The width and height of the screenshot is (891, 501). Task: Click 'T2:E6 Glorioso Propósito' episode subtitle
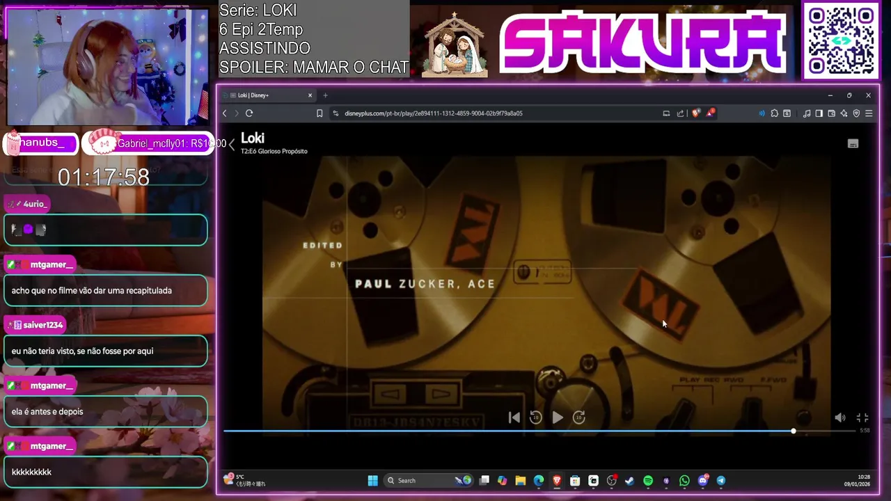pyautogui.click(x=274, y=151)
